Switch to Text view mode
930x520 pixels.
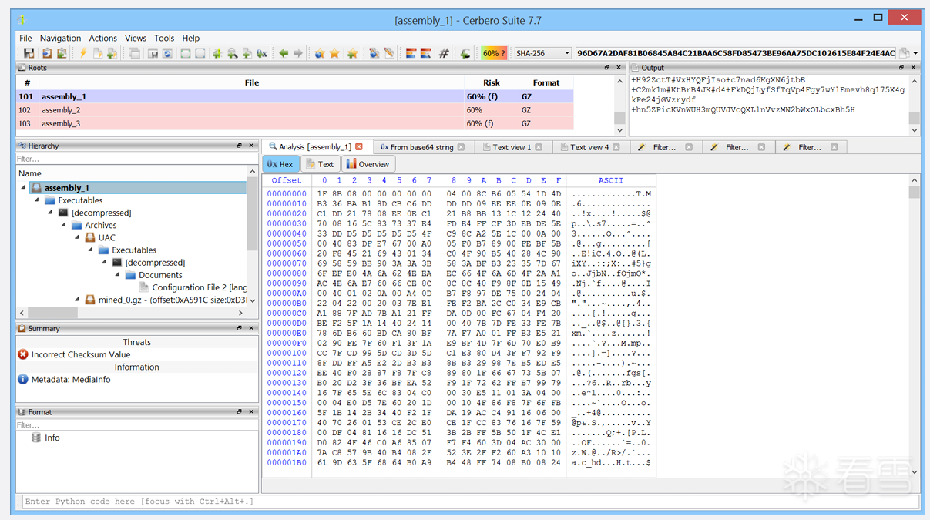pyautogui.click(x=320, y=164)
